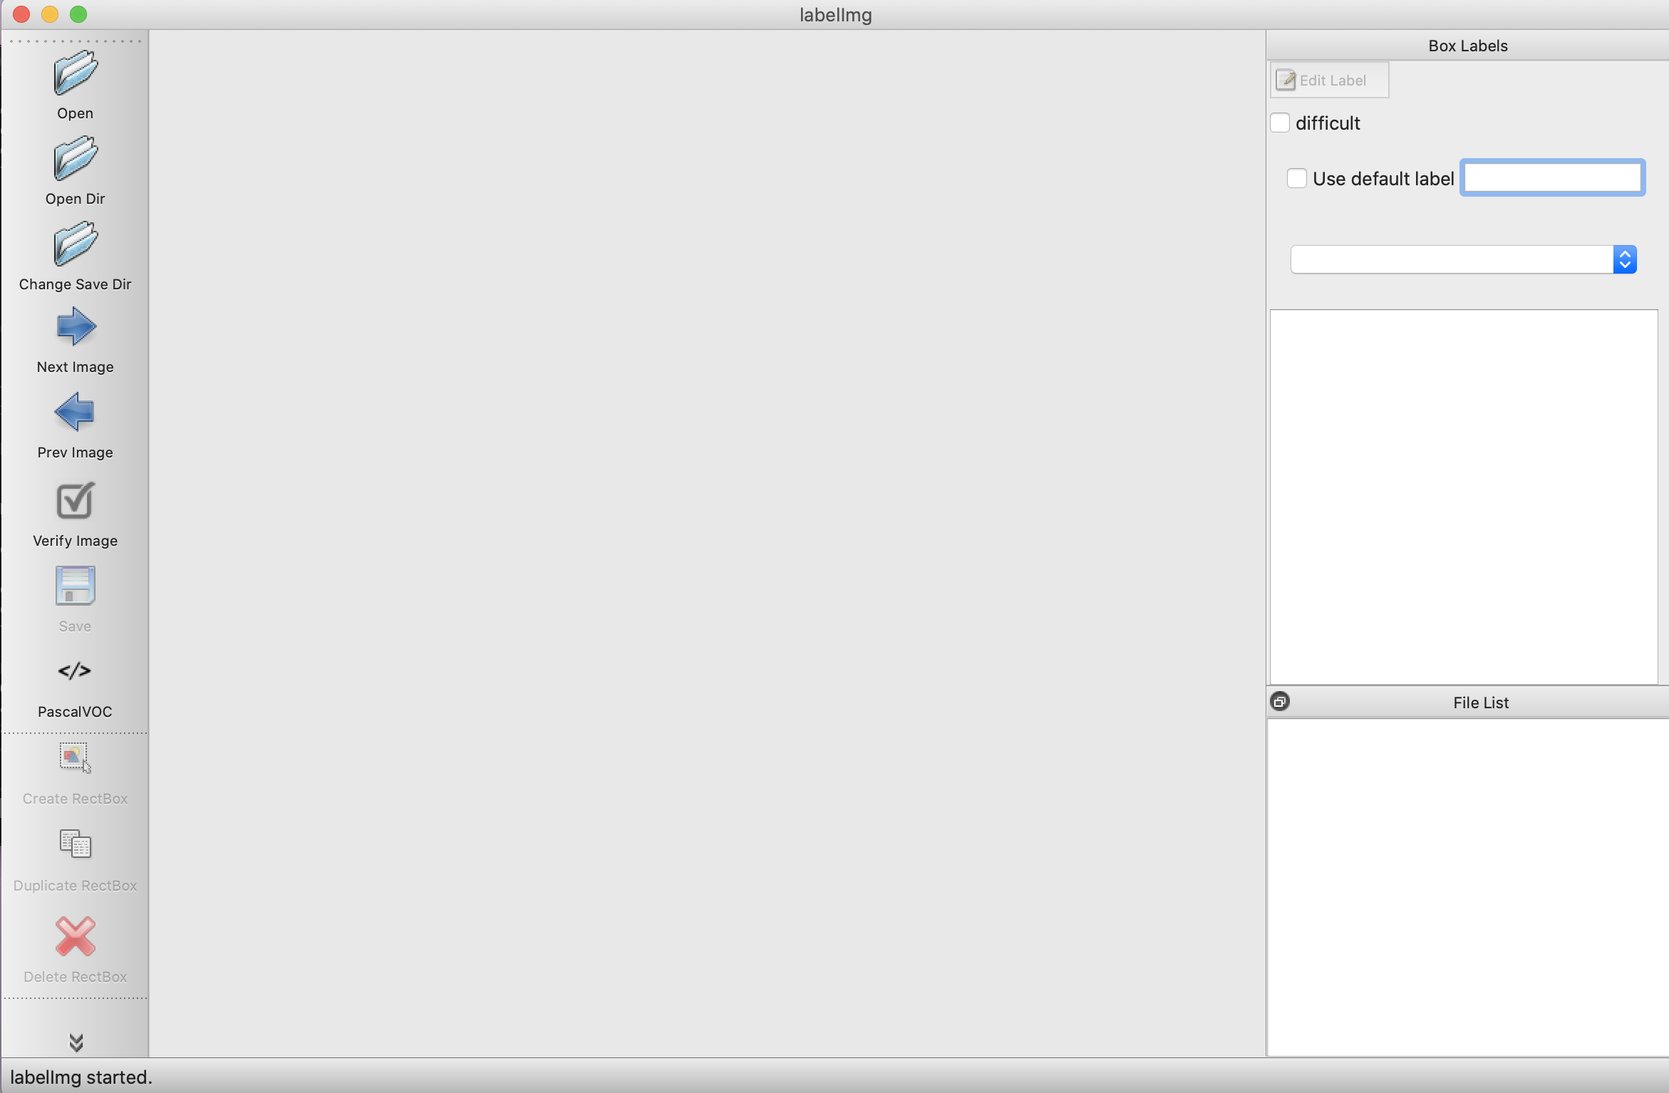The height and width of the screenshot is (1093, 1669).
Task: Click the Duplicate RectBox icon
Action: pyautogui.click(x=75, y=845)
